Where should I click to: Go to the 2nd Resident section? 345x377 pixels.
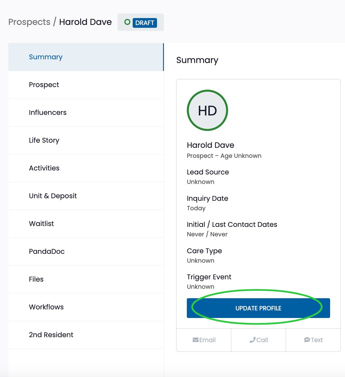(x=86, y=335)
